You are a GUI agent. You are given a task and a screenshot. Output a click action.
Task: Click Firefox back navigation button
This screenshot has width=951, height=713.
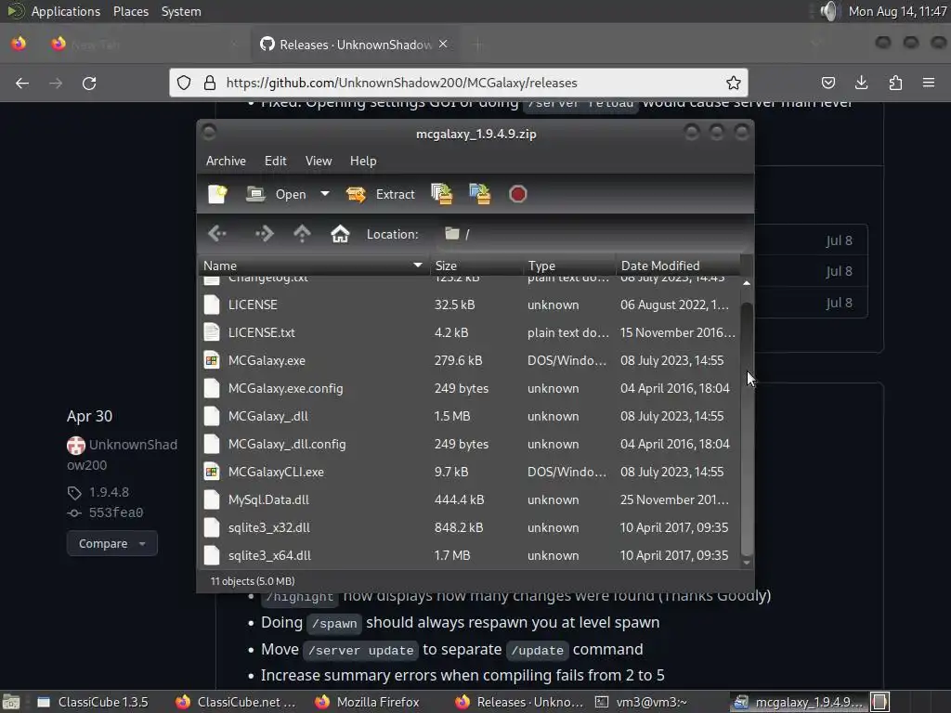[22, 83]
